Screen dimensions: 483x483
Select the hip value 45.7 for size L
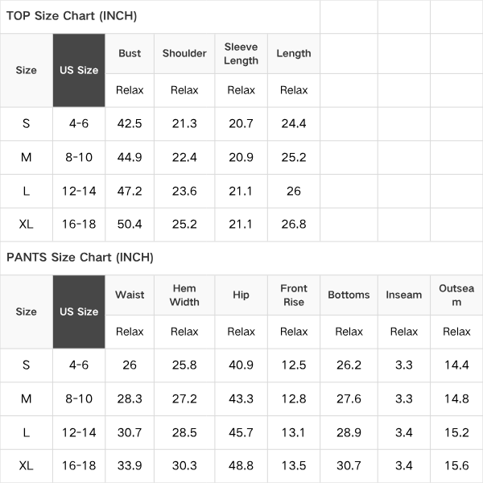coord(241,432)
